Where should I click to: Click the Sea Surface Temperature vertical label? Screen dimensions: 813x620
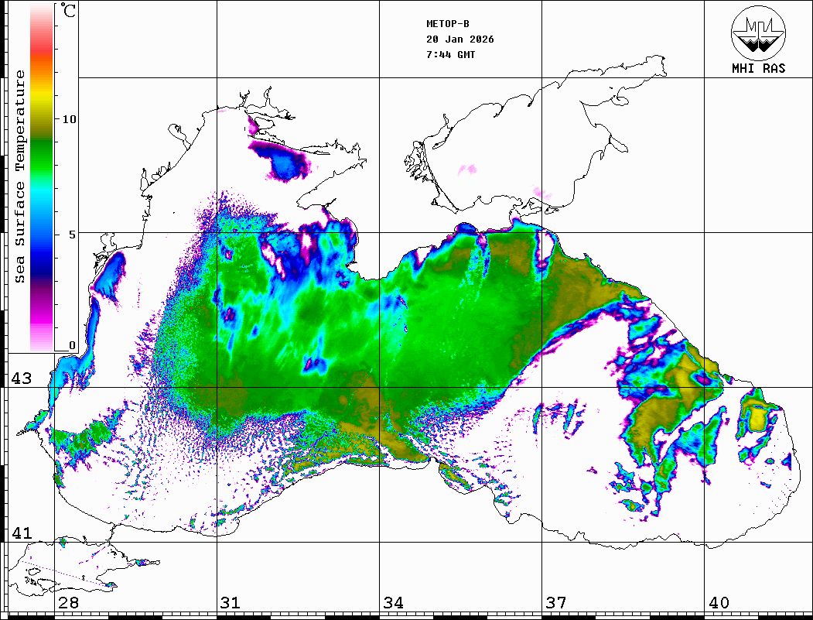[20, 176]
